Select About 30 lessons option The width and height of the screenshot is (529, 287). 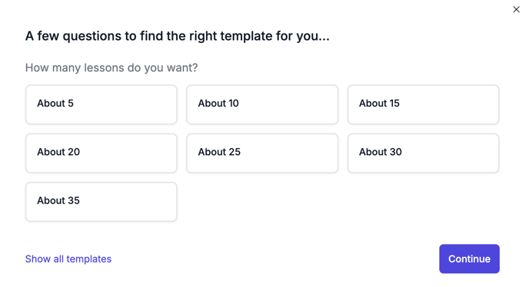click(424, 153)
